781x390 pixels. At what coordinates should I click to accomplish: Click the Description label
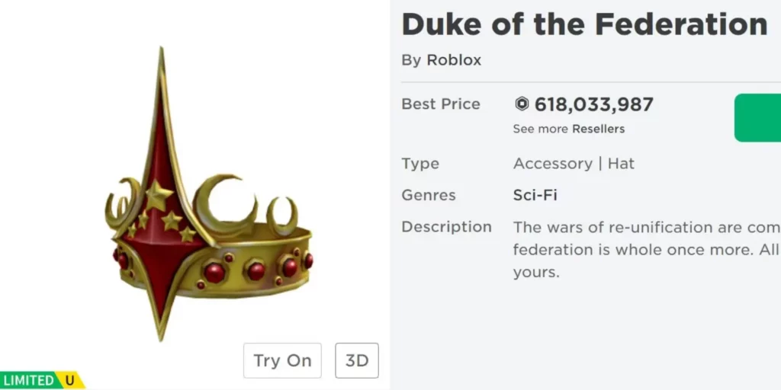446,227
